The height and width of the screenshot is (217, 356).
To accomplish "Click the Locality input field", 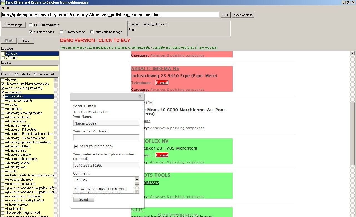I will tap(29, 68).
